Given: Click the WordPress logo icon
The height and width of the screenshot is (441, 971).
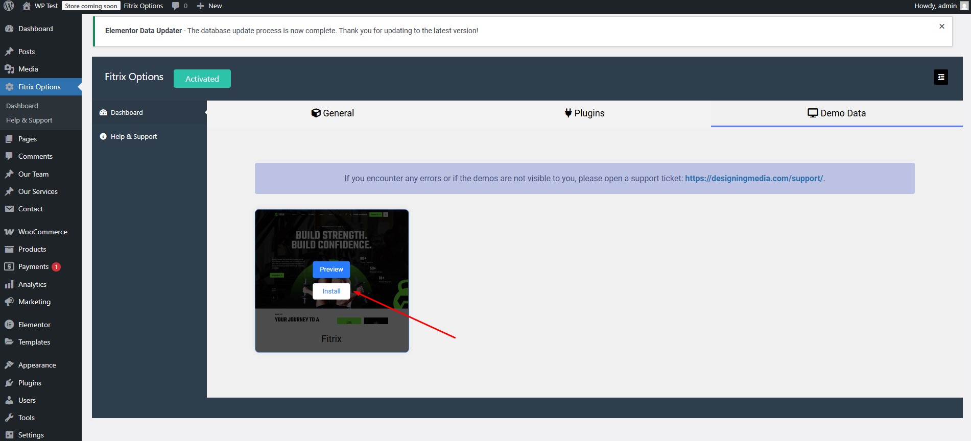Looking at the screenshot, I should tap(9, 6).
